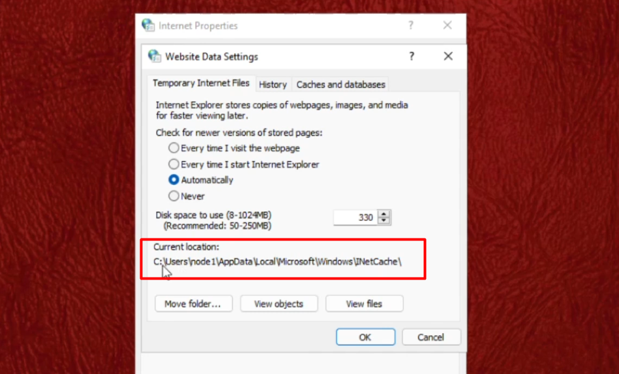Viewport: 619px width, 374px height.
Task: Click the INetCache current location path
Action: coord(277,261)
